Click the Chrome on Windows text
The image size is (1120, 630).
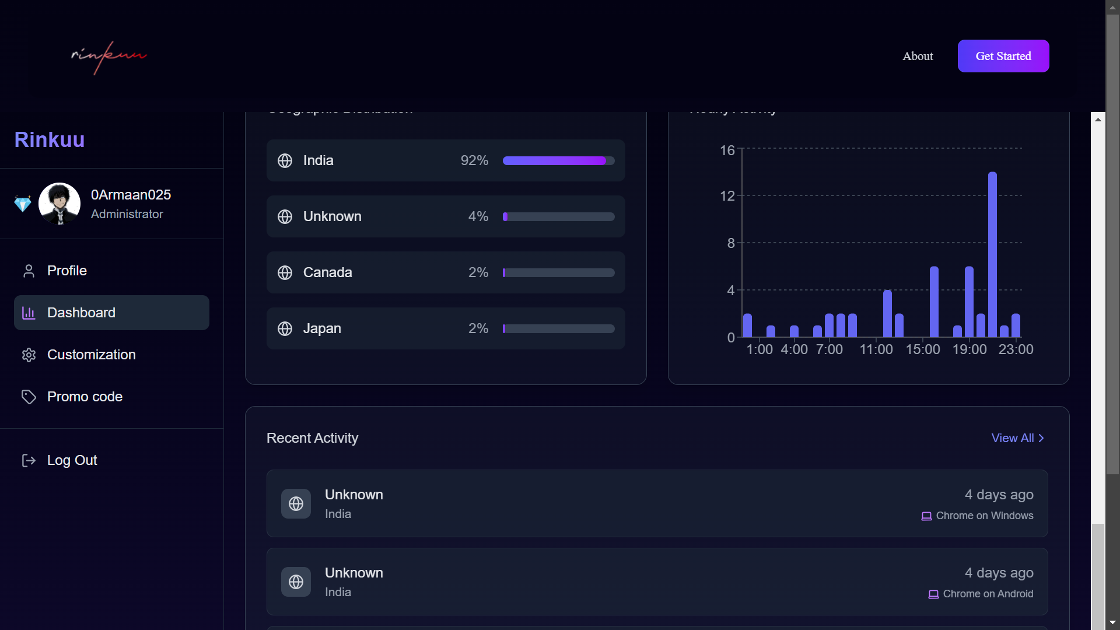pos(985,516)
